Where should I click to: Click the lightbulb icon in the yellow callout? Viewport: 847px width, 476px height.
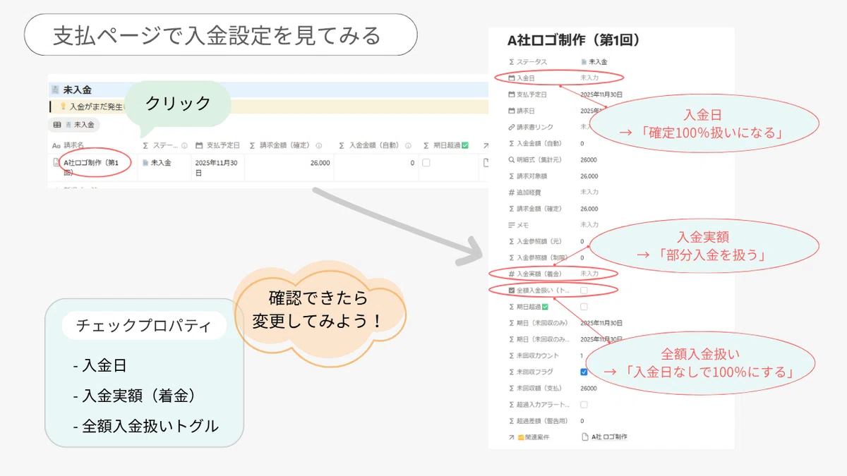[x=63, y=106]
